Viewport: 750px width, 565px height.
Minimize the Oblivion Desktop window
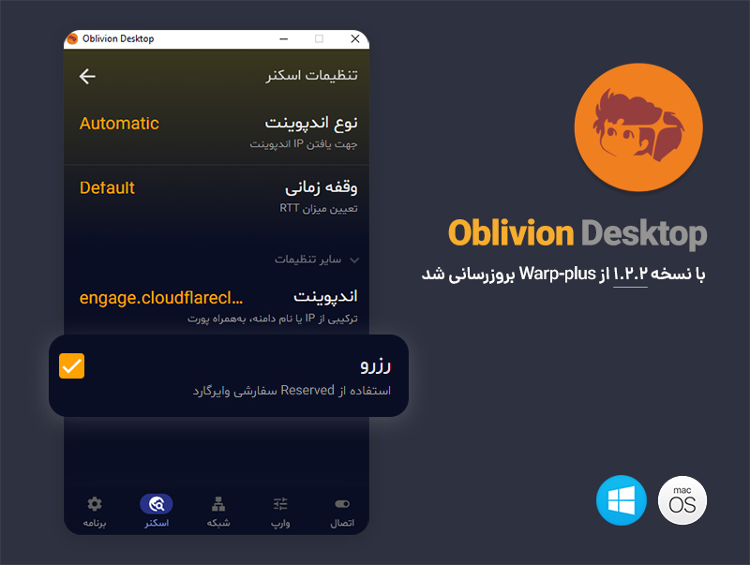tap(284, 38)
